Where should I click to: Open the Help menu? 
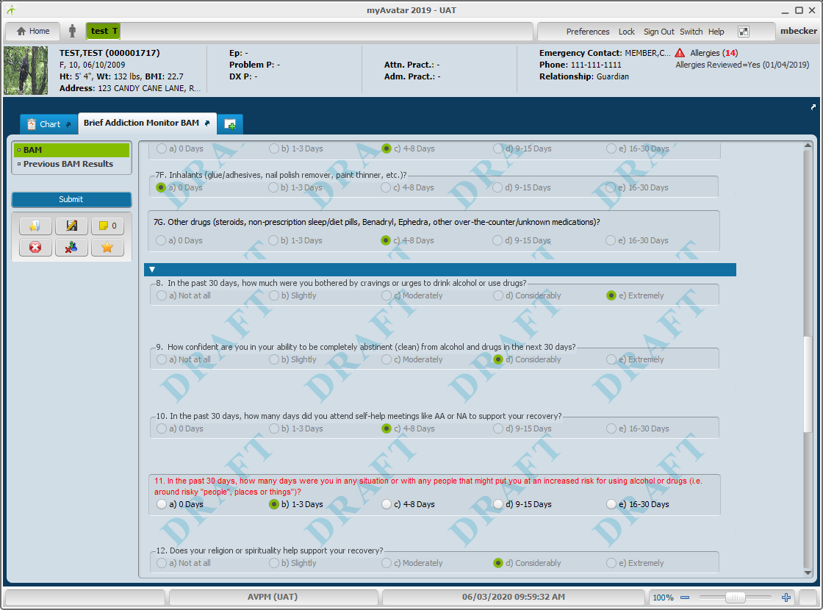pos(716,32)
